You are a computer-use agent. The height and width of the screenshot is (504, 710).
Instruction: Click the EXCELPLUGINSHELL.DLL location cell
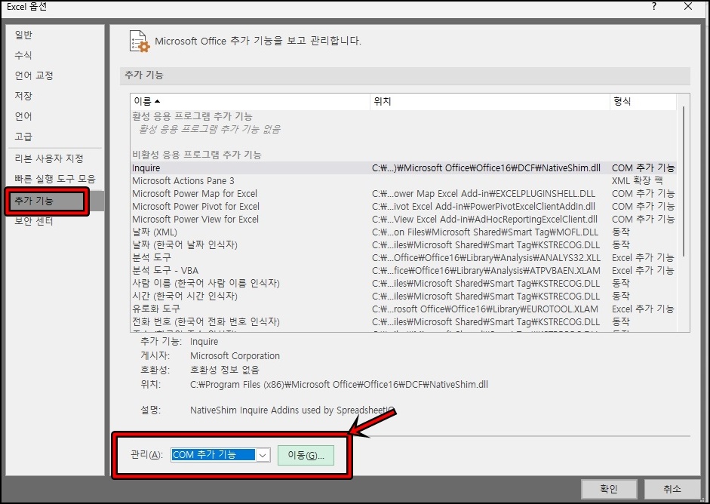tap(484, 194)
